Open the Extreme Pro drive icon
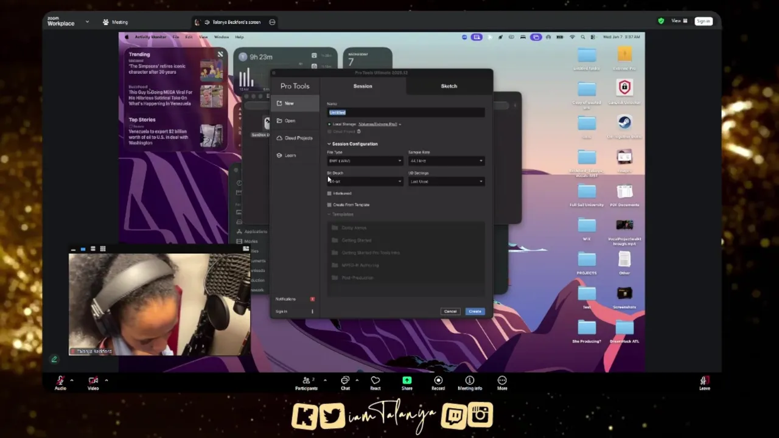The width and height of the screenshot is (779, 438). point(624,55)
